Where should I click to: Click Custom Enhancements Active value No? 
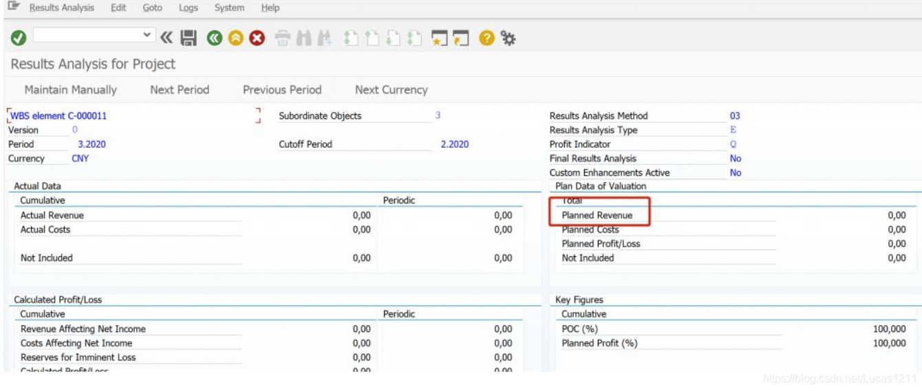pyautogui.click(x=736, y=172)
